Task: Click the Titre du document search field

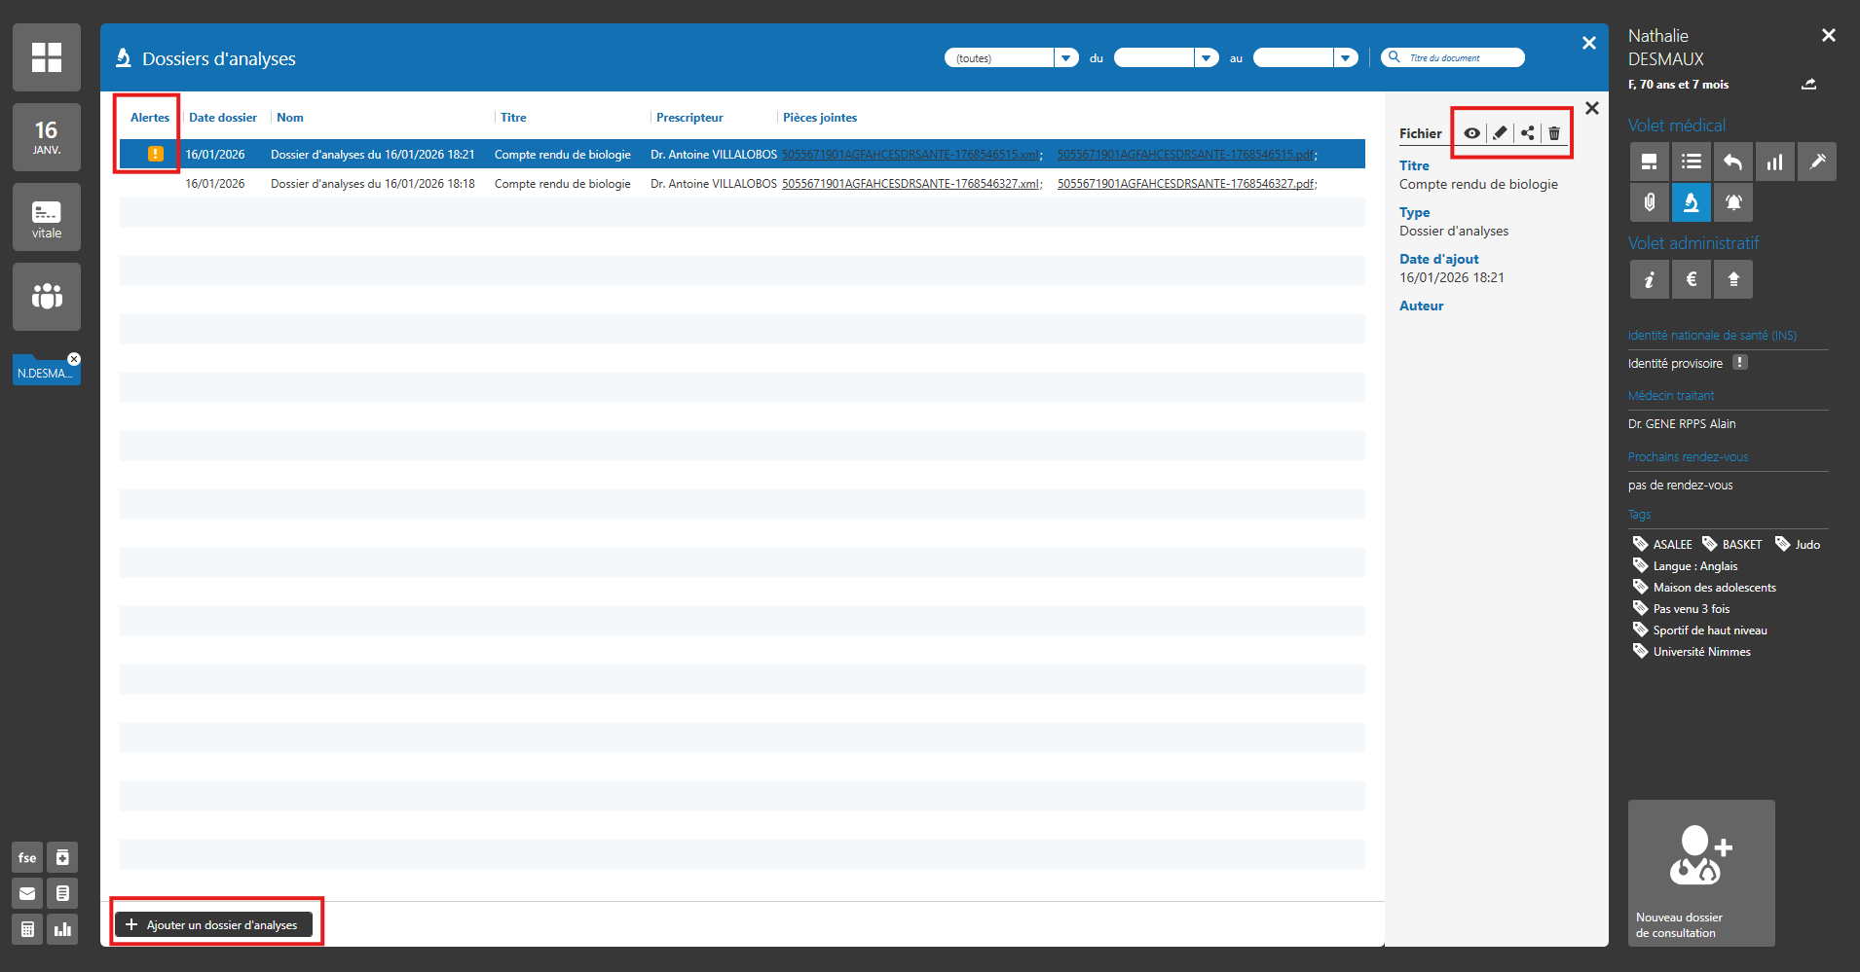Action: (1461, 58)
